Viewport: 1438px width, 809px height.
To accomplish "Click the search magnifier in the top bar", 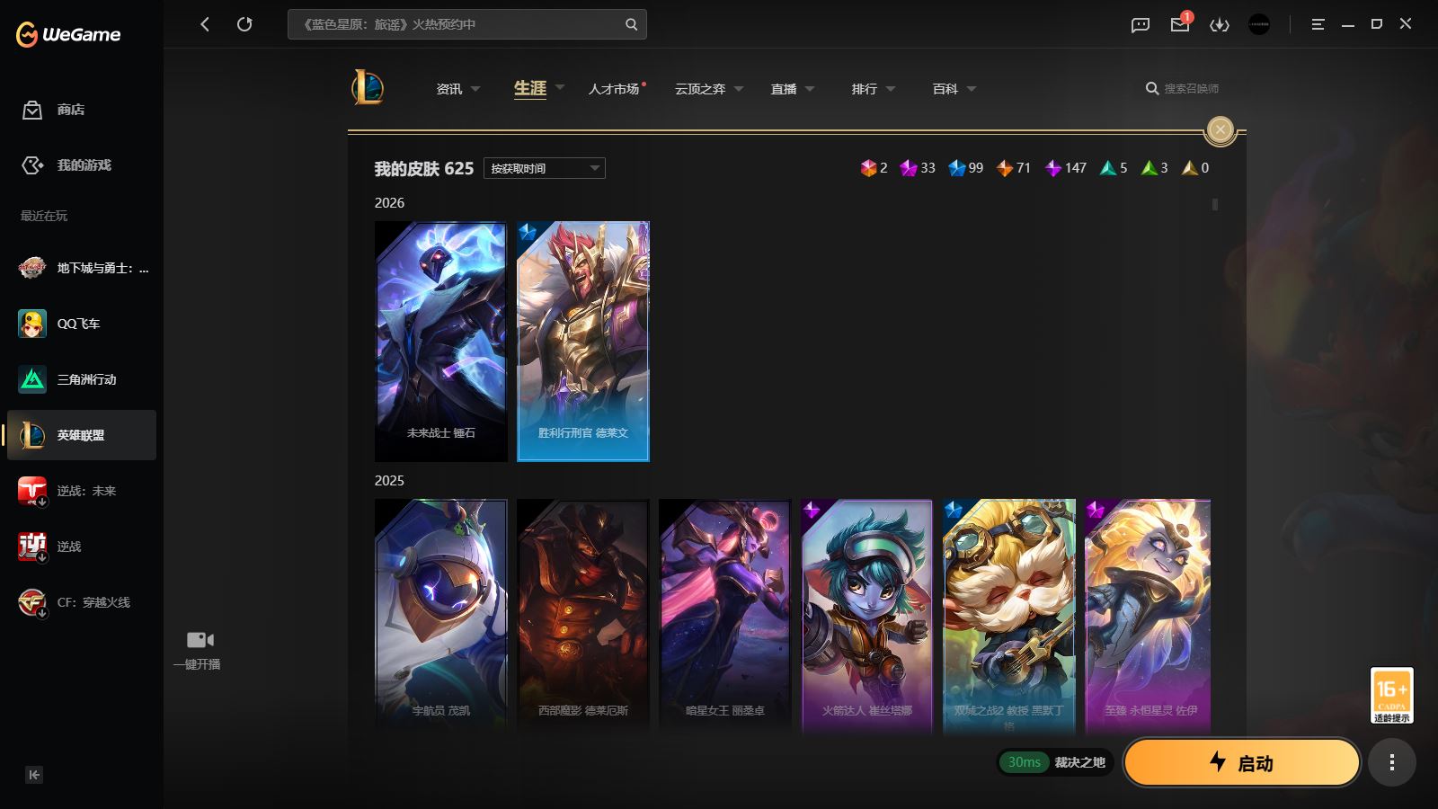I will click(x=631, y=24).
